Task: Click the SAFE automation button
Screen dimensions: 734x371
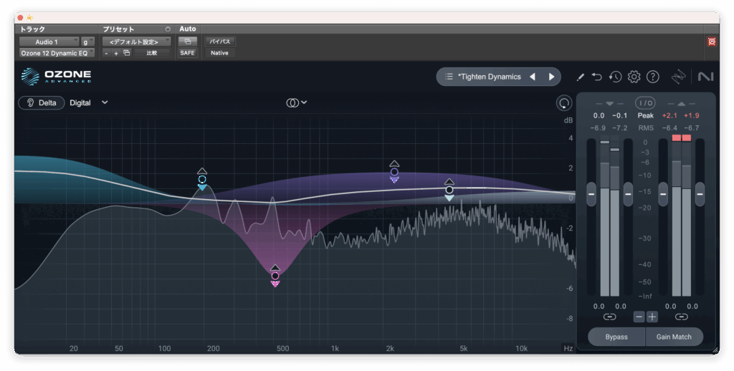Action: tap(187, 53)
